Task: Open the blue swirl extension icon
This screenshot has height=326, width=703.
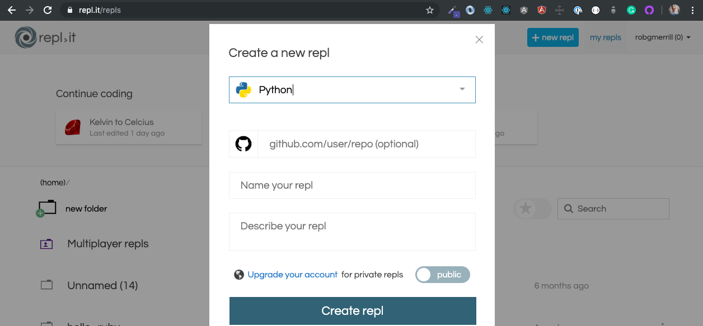Action: [x=470, y=10]
